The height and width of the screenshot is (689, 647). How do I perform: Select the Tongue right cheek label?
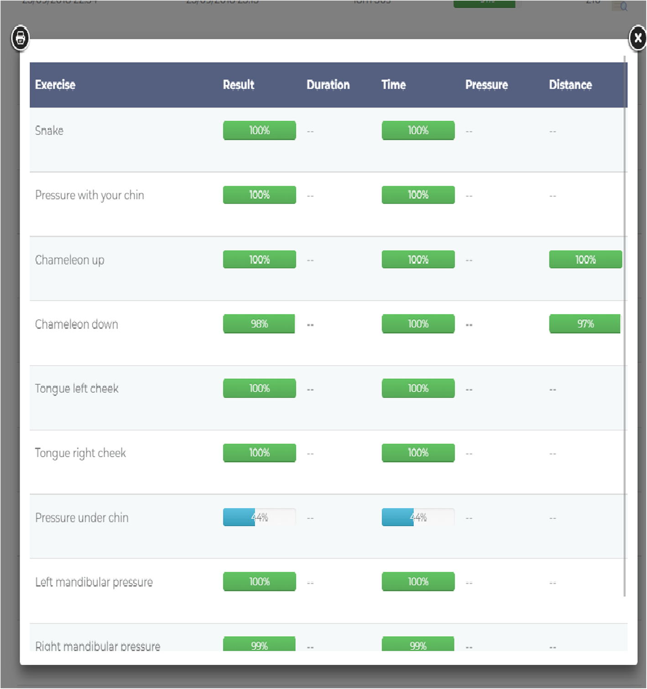point(80,453)
